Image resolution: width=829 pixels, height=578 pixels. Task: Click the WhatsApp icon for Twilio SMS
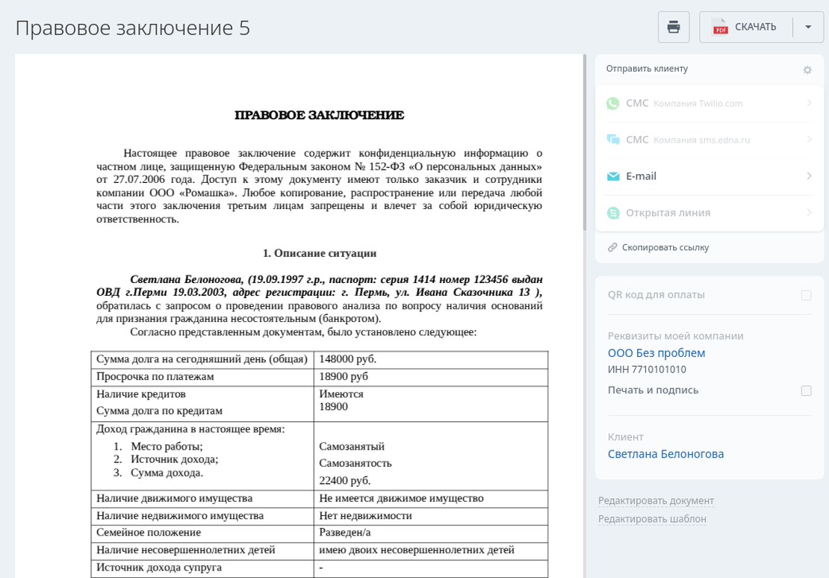pyautogui.click(x=613, y=103)
